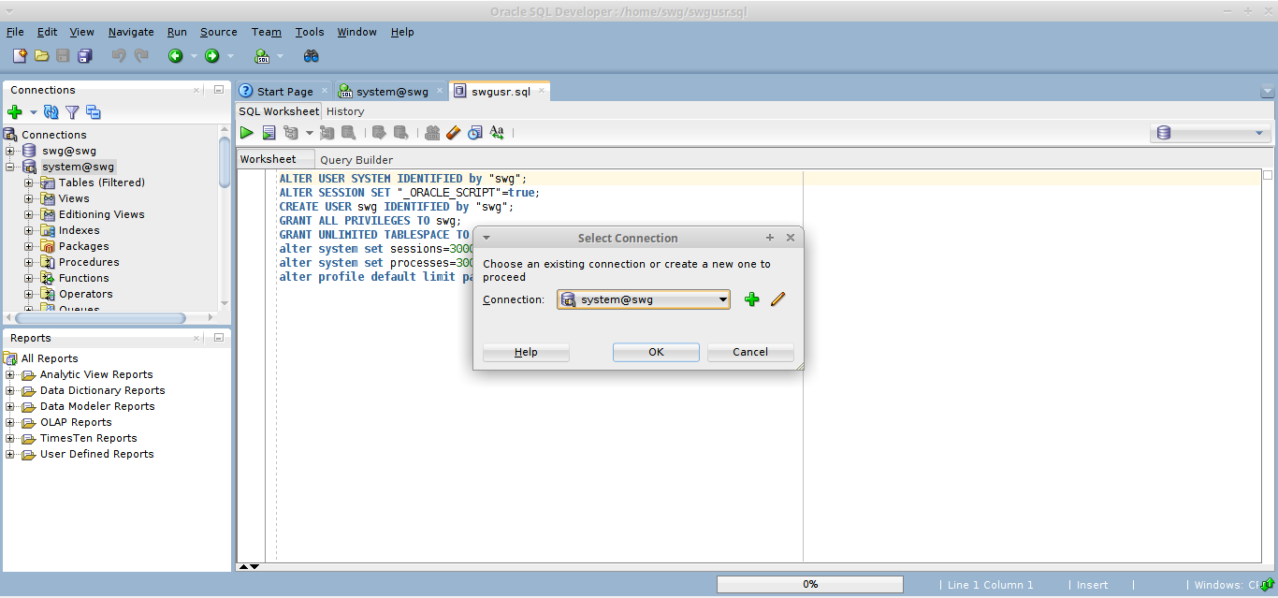Expand Analytic View Reports node
The image size is (1278, 598).
[x=10, y=374]
